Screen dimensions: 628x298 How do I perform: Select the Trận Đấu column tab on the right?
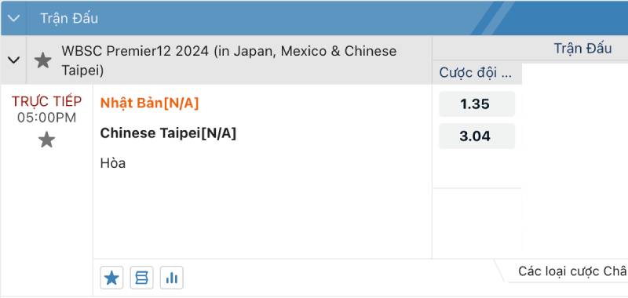pyautogui.click(x=582, y=49)
